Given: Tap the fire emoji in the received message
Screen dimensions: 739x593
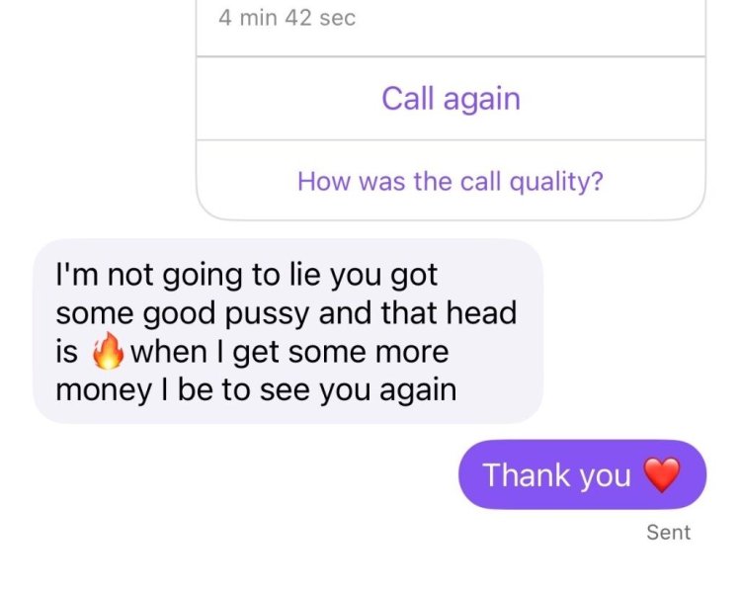Looking at the screenshot, I should pyautogui.click(x=108, y=351).
